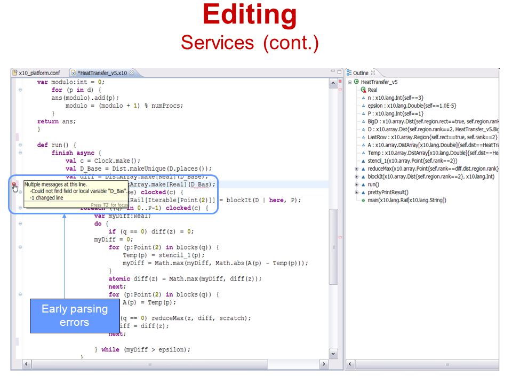The image size is (512, 384).
Task: Select the 'A : x10.array.DistArray' outline entry
Action: [x=433, y=145]
